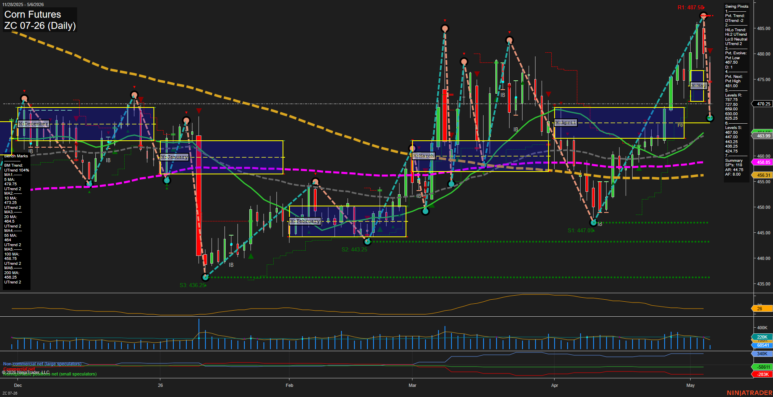Click the swing low pivot circle at S2

[x=367, y=242]
